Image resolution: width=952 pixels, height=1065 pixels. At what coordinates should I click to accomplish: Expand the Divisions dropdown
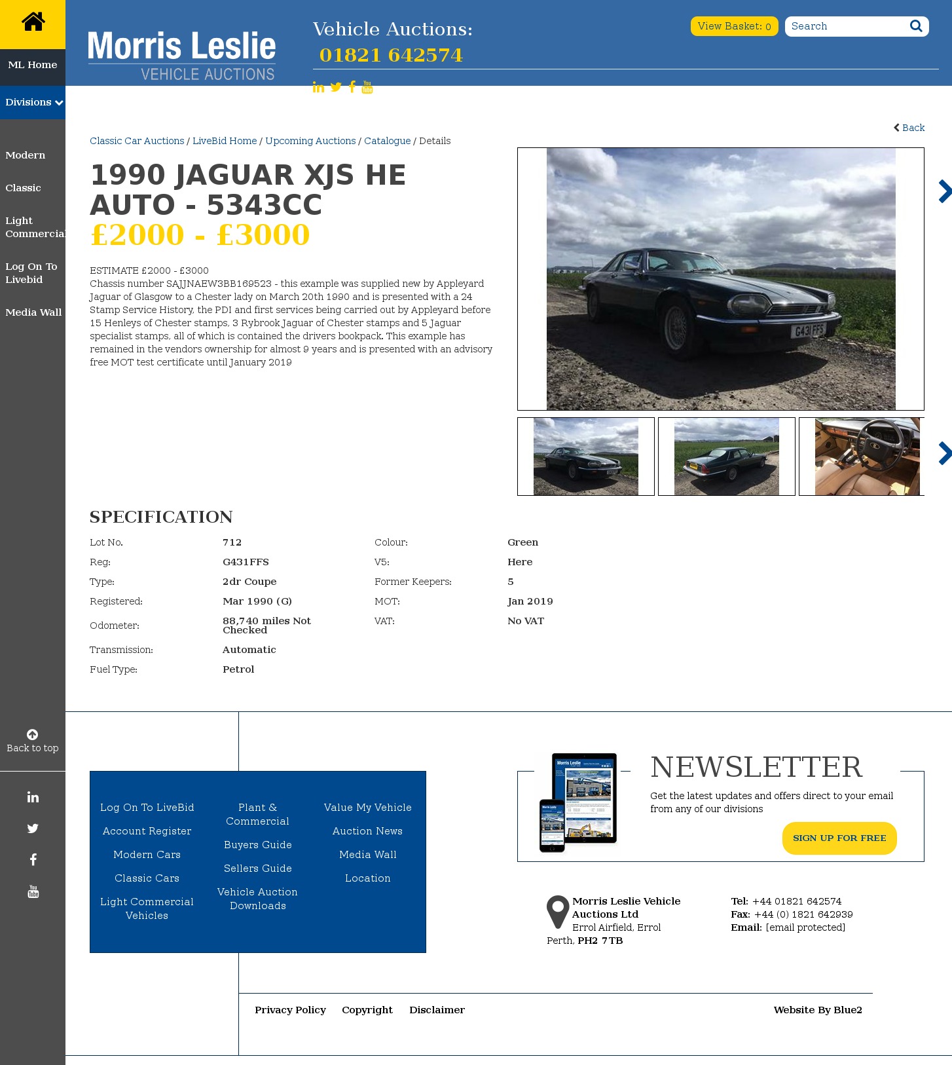click(x=33, y=102)
